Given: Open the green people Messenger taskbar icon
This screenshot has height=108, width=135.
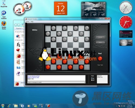Looking at the screenshot, I should (x=35, y=106).
